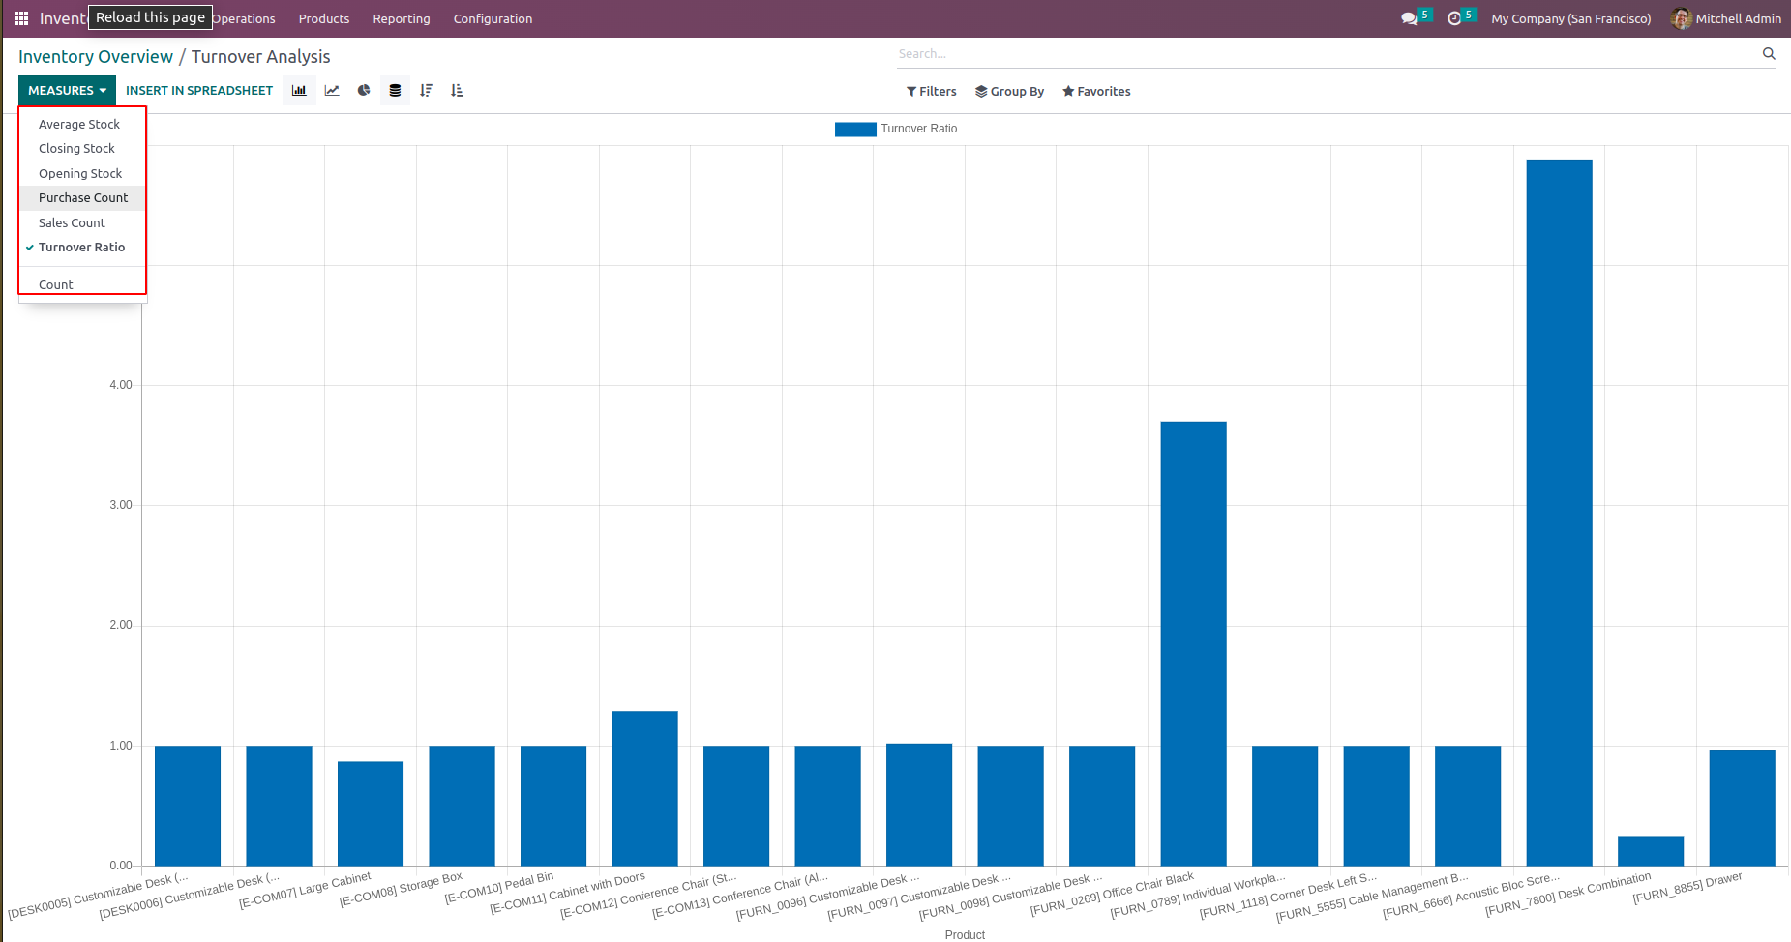Toggle stacked chart mode
Screen dimensions: 1791x942
coord(395,91)
